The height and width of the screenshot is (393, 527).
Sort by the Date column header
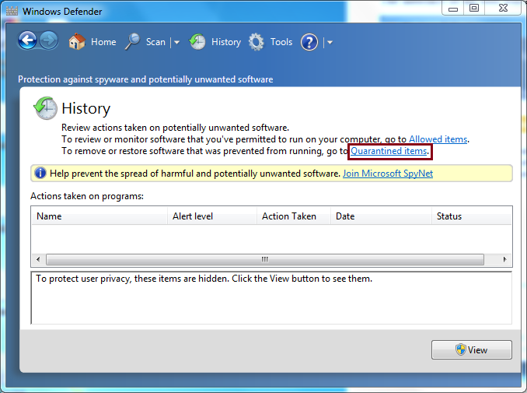381,216
